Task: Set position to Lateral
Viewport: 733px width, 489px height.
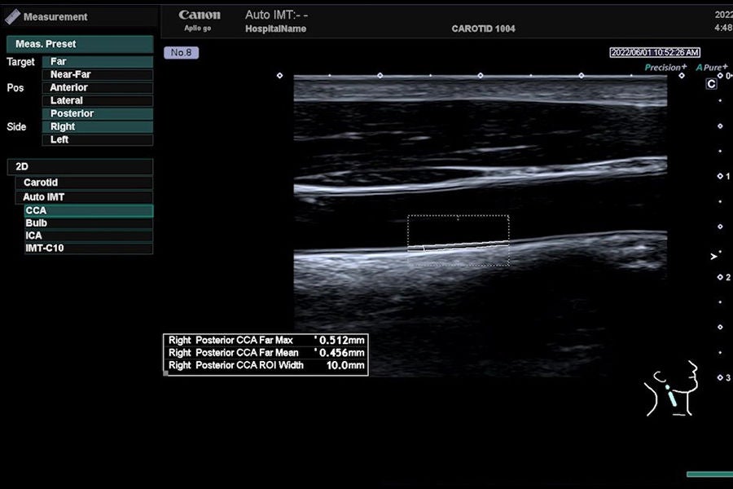Action: (x=97, y=100)
